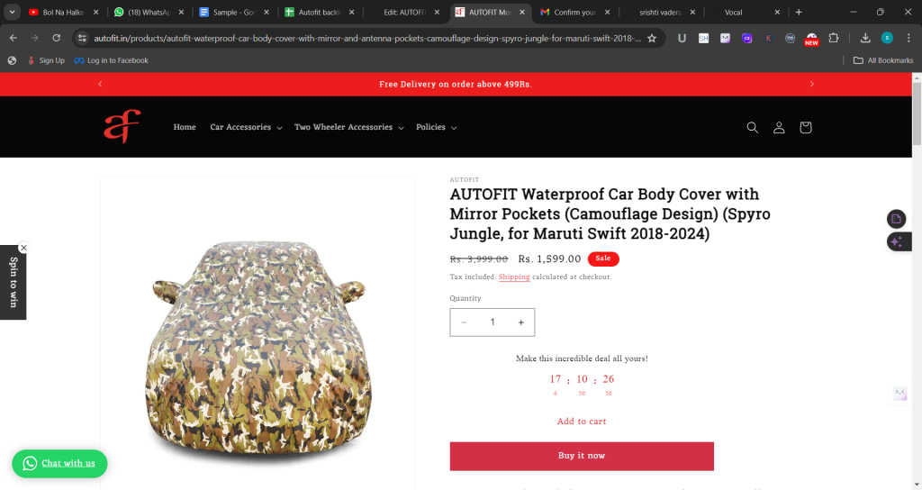
Task: Open the browser Downloads icon
Action: tap(865, 38)
